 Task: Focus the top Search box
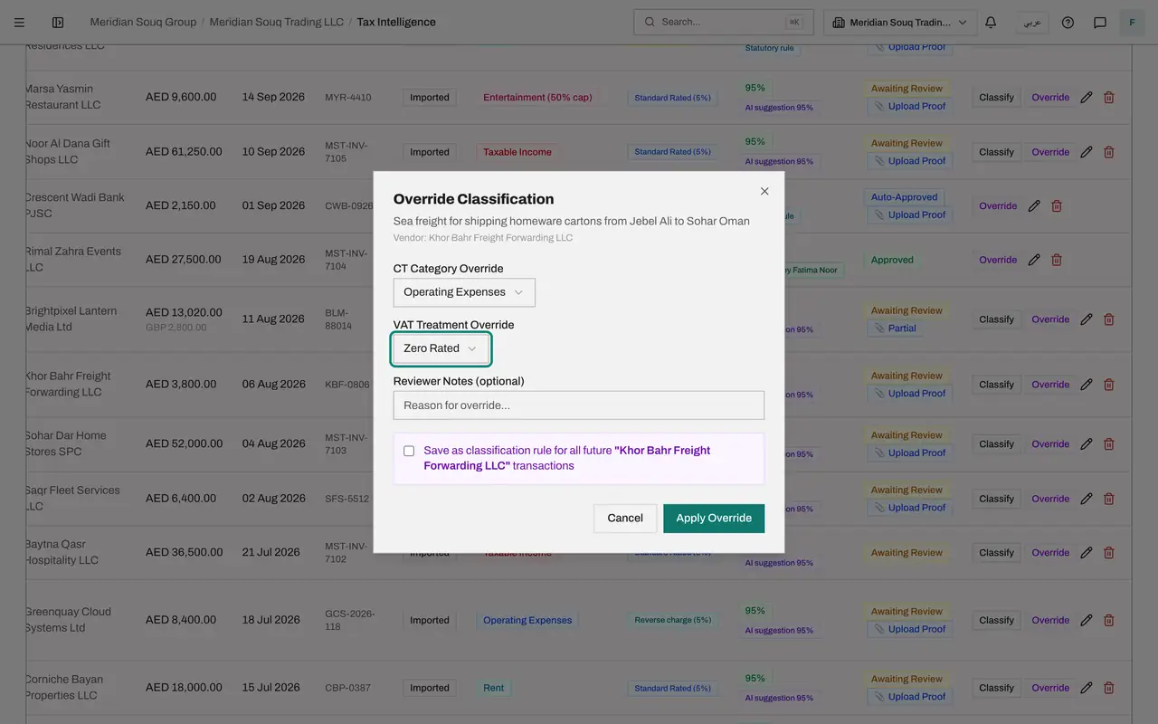pyautogui.click(x=724, y=23)
